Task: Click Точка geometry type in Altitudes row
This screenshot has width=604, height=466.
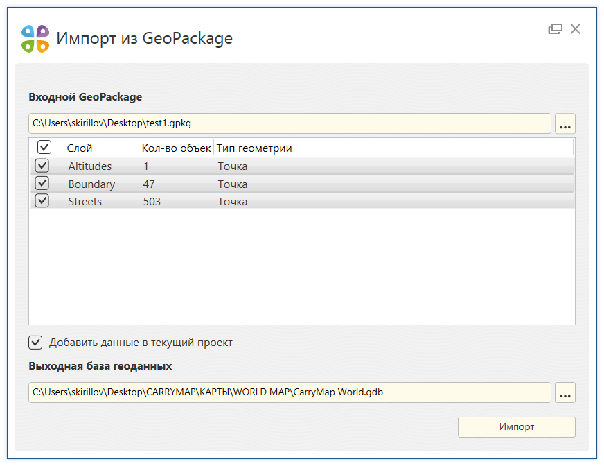Action: pyautogui.click(x=233, y=166)
